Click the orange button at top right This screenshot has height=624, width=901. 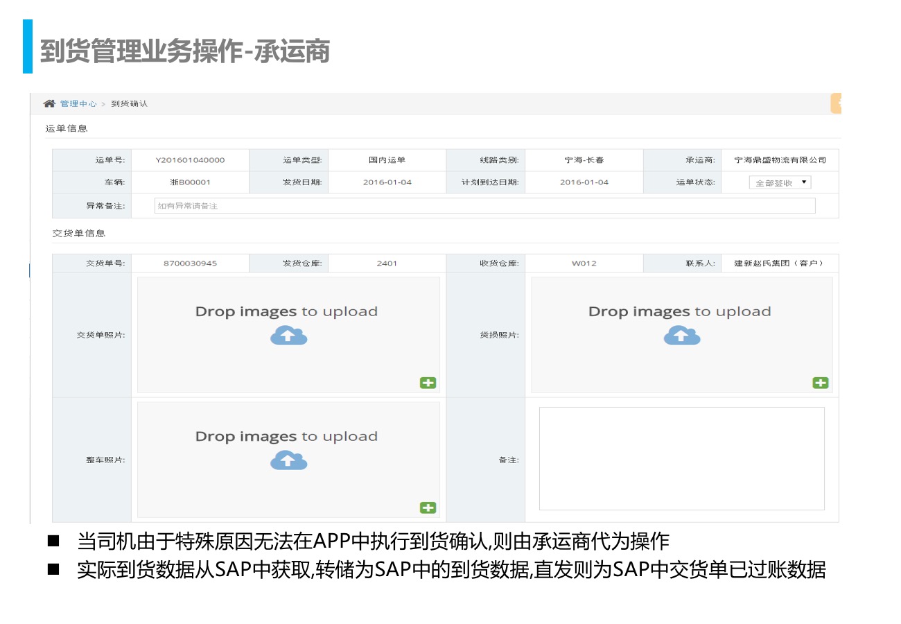(836, 103)
